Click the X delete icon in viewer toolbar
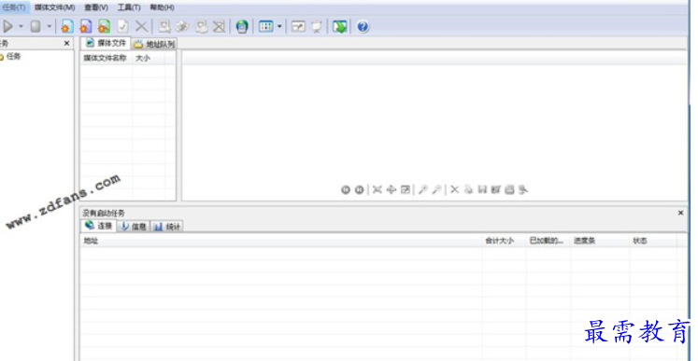 click(x=454, y=190)
